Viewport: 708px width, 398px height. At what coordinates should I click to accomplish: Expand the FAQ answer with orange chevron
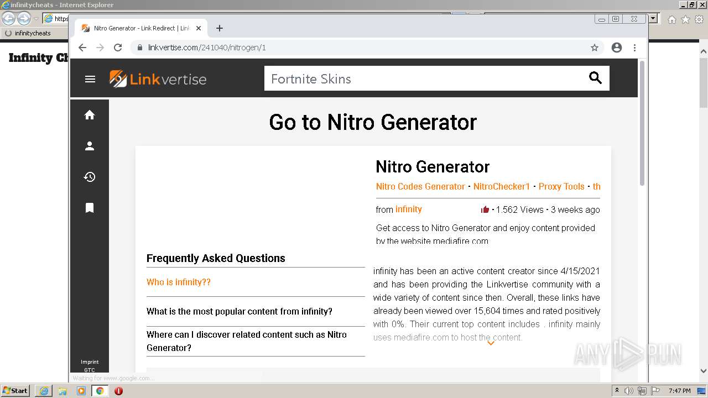(x=490, y=343)
